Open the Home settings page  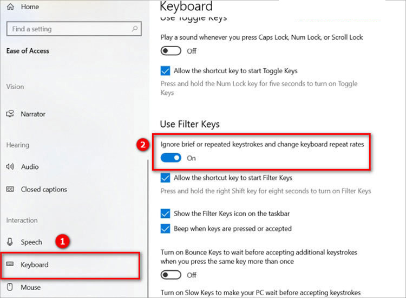pos(30,7)
